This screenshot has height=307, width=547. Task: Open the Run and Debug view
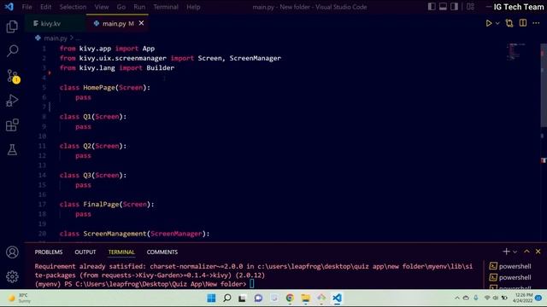12,101
